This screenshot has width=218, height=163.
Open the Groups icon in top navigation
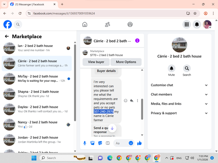pyautogui.click(x=130, y=24)
